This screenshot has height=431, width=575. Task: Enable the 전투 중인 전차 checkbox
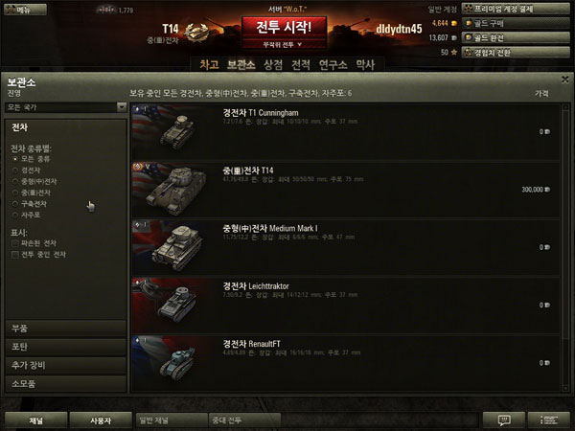tap(15, 255)
